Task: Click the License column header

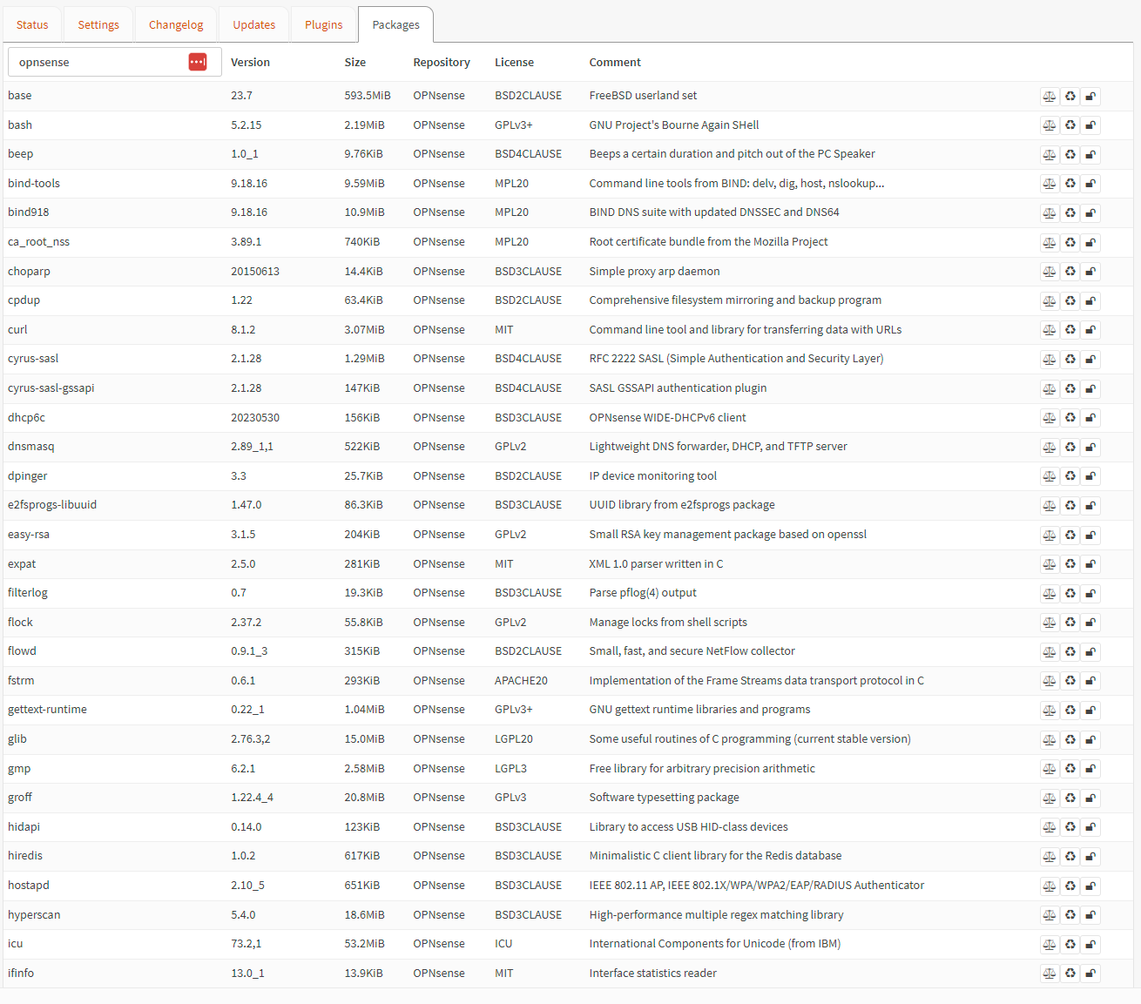Action: point(514,63)
